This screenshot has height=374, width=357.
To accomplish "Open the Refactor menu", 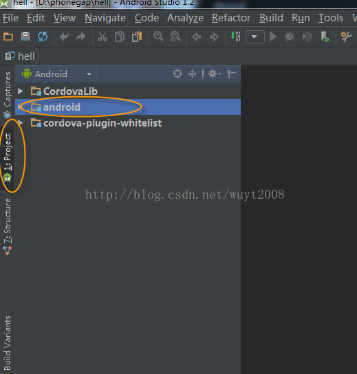I will [231, 18].
